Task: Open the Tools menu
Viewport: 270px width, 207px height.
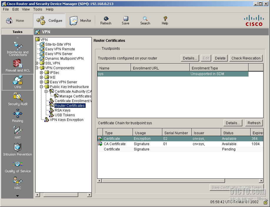Action: pos(38,9)
